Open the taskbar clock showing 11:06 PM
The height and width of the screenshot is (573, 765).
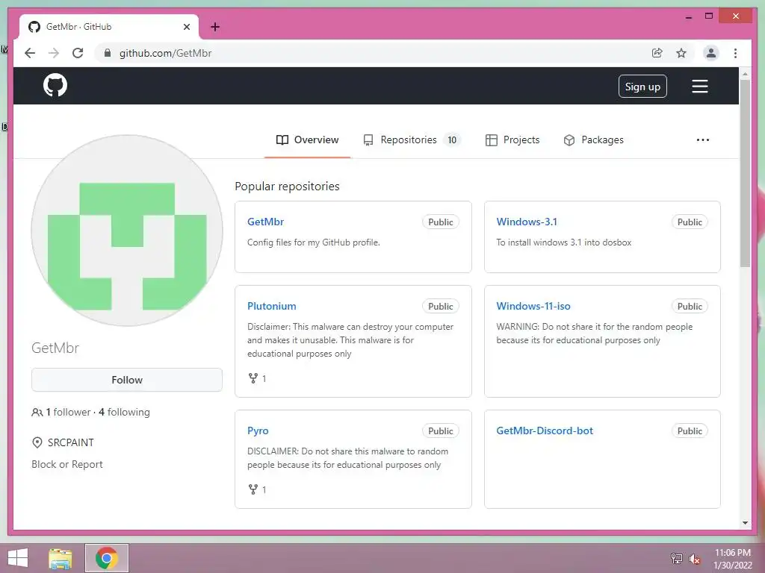(x=732, y=559)
